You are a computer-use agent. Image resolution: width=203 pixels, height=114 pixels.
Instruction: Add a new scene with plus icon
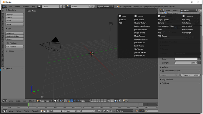click(x=90, y=6)
